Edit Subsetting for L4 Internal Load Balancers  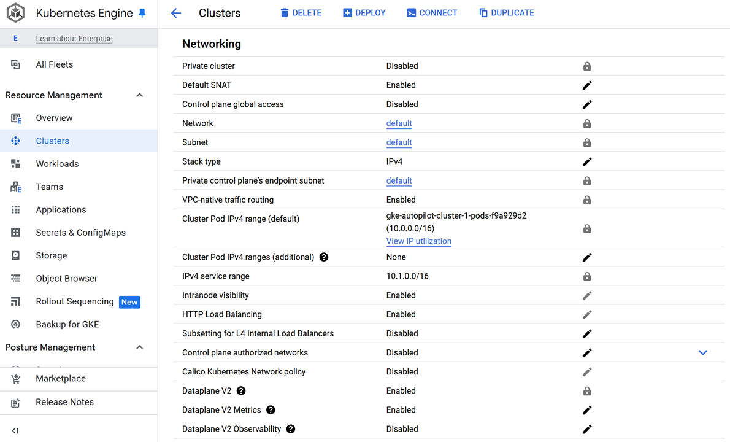[x=587, y=333]
